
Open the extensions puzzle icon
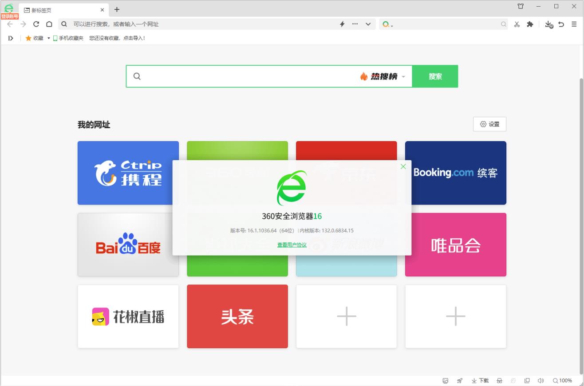tap(530, 24)
